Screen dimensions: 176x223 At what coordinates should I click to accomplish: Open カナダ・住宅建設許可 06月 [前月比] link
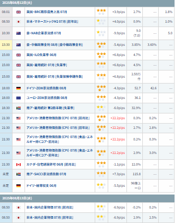click(x=51, y=165)
